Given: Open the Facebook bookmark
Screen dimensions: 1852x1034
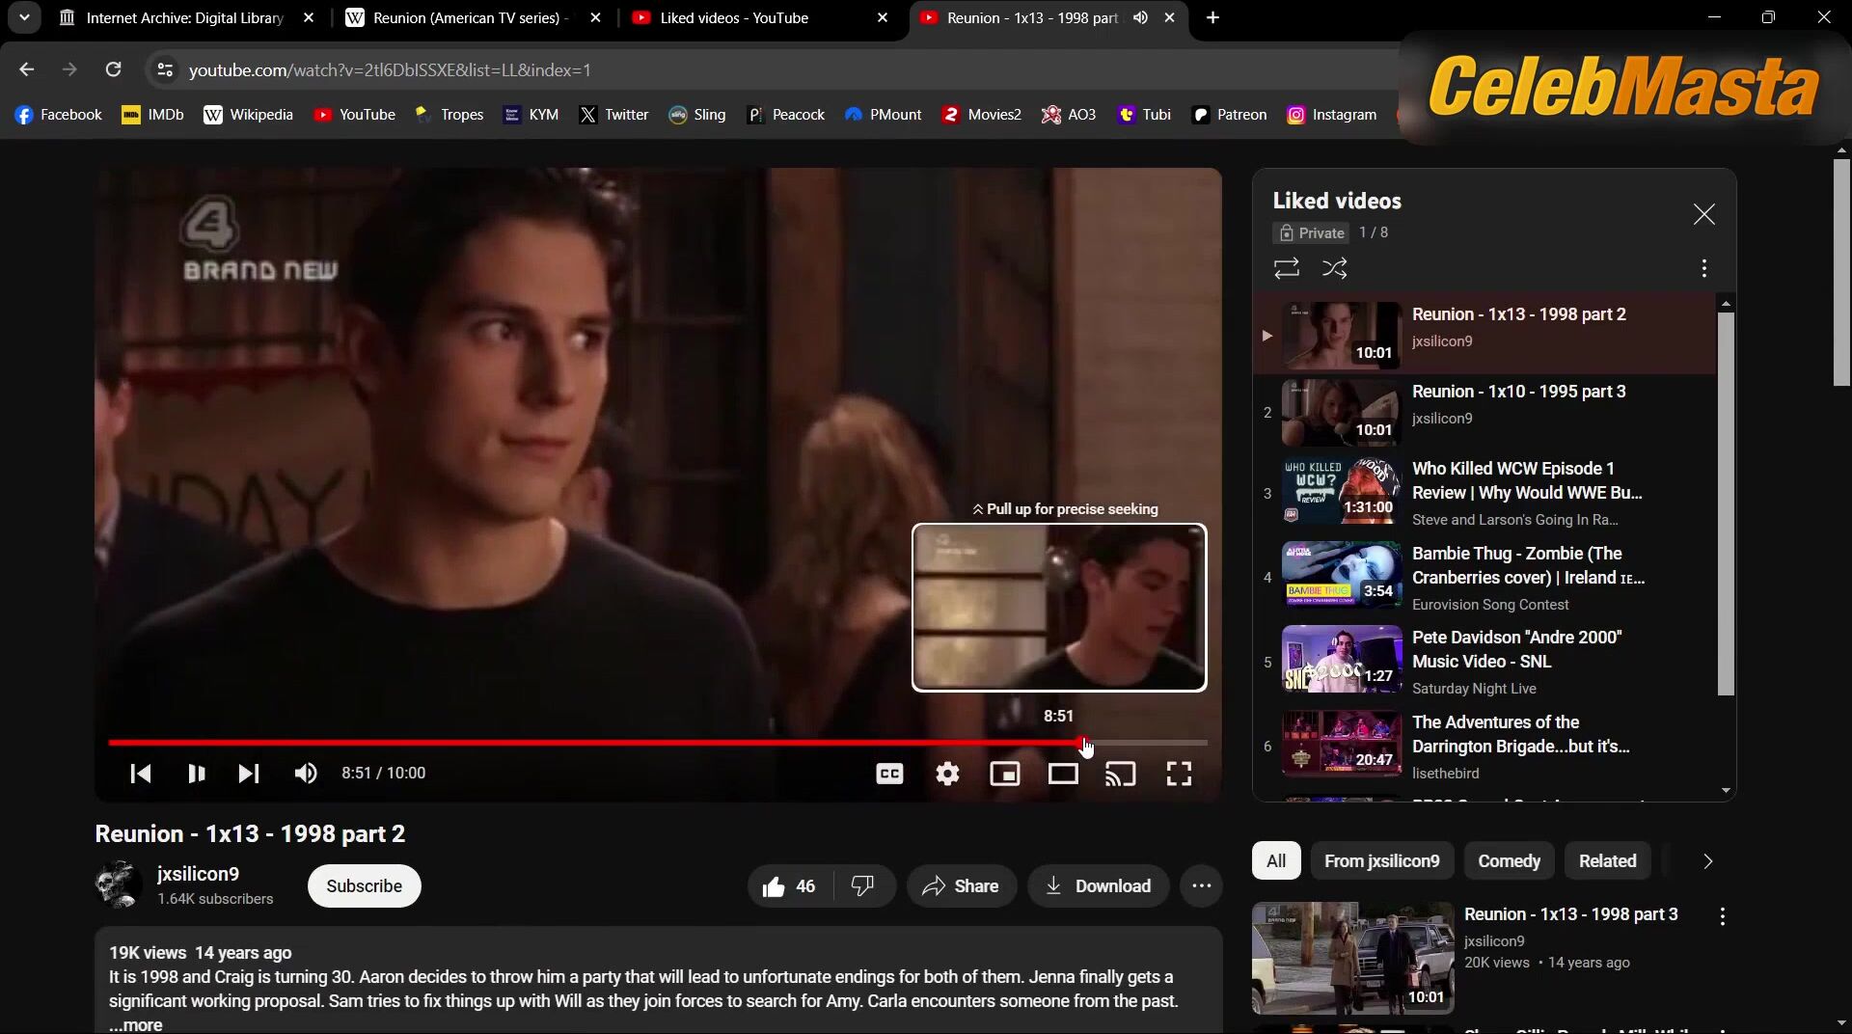Looking at the screenshot, I should 59,115.
